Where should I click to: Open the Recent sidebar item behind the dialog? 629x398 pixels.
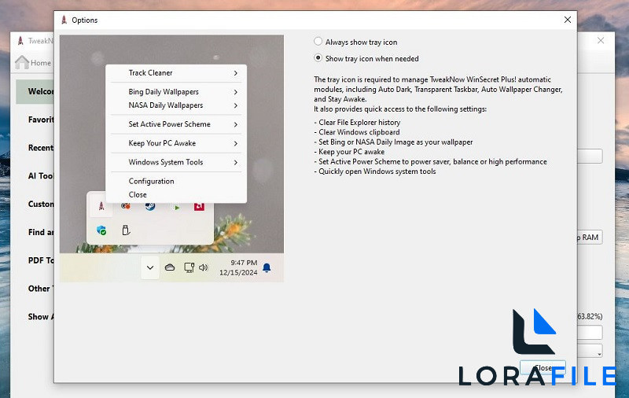(41, 148)
